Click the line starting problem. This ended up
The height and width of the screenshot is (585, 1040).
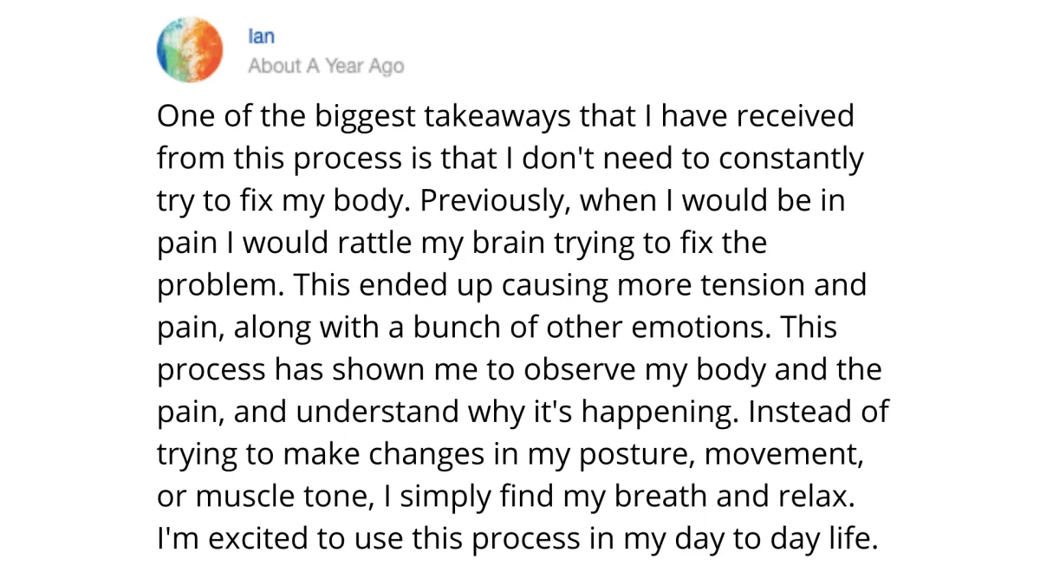[511, 286]
